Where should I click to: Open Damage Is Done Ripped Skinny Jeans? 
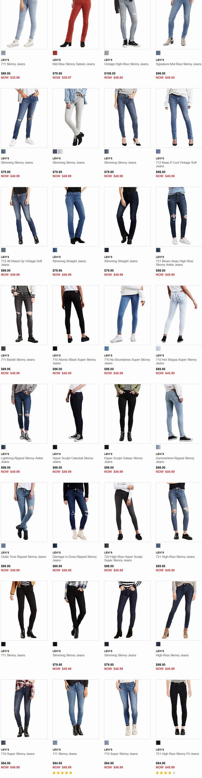tap(74, 558)
